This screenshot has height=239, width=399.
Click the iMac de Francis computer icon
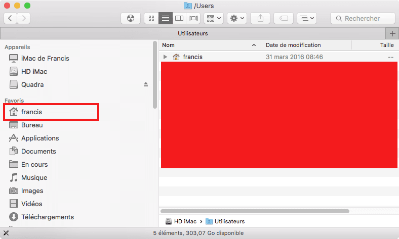tap(14, 59)
